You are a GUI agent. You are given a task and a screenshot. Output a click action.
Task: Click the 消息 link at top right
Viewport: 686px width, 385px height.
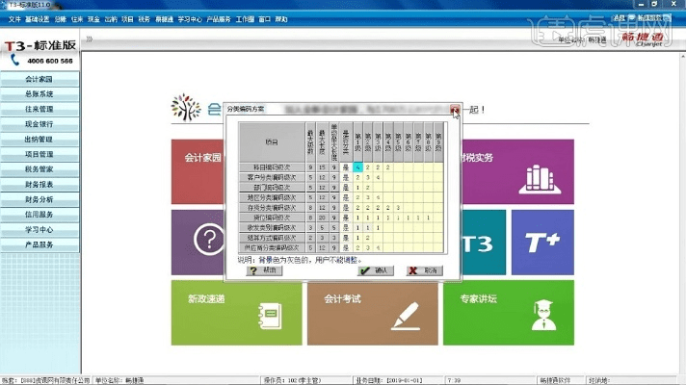click(620, 18)
